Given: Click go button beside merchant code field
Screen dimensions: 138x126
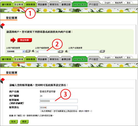Looking at the screenshot, I should pyautogui.click(x=61, y=51).
